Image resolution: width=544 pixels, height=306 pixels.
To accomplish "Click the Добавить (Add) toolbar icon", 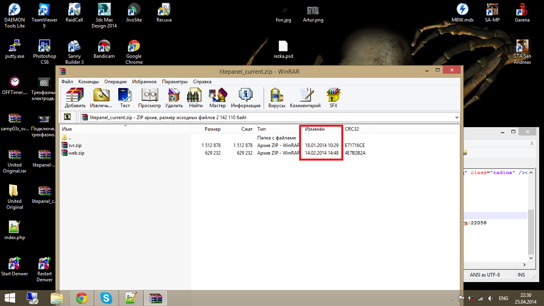I will pos(75,98).
